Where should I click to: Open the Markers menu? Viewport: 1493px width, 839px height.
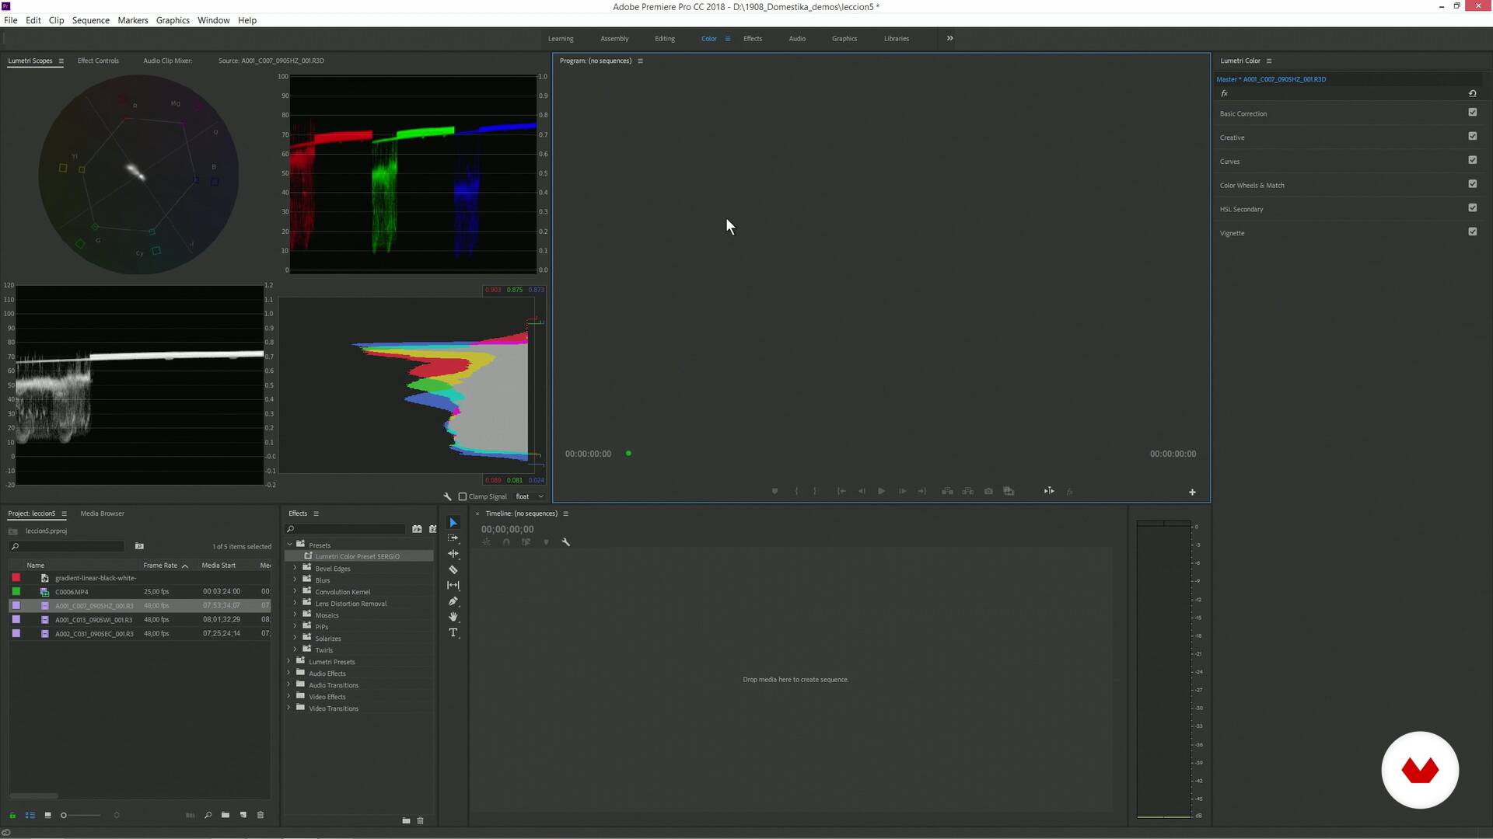pos(133,20)
